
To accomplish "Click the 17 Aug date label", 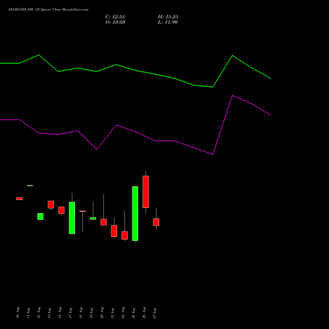I will click(x=70, y=313).
